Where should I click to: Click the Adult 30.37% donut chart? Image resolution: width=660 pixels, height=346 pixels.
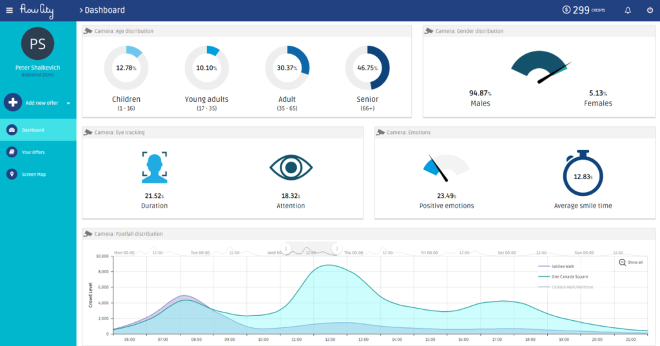[287, 68]
